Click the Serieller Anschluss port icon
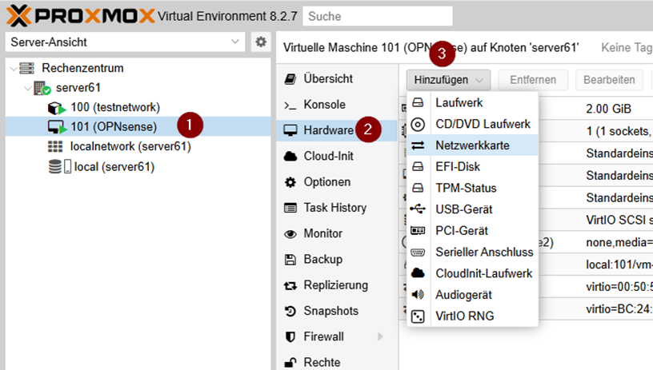This screenshot has width=653, height=370. [x=418, y=253]
